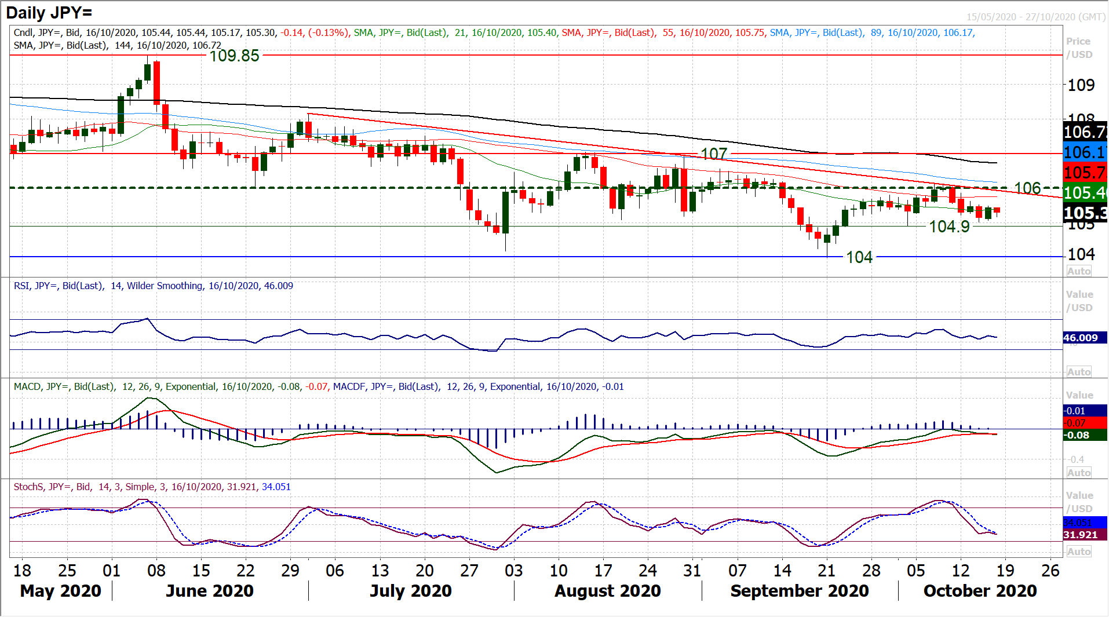Image resolution: width=1109 pixels, height=617 pixels.
Task: Click the Auto scale button in price panel
Action: click(x=1078, y=271)
